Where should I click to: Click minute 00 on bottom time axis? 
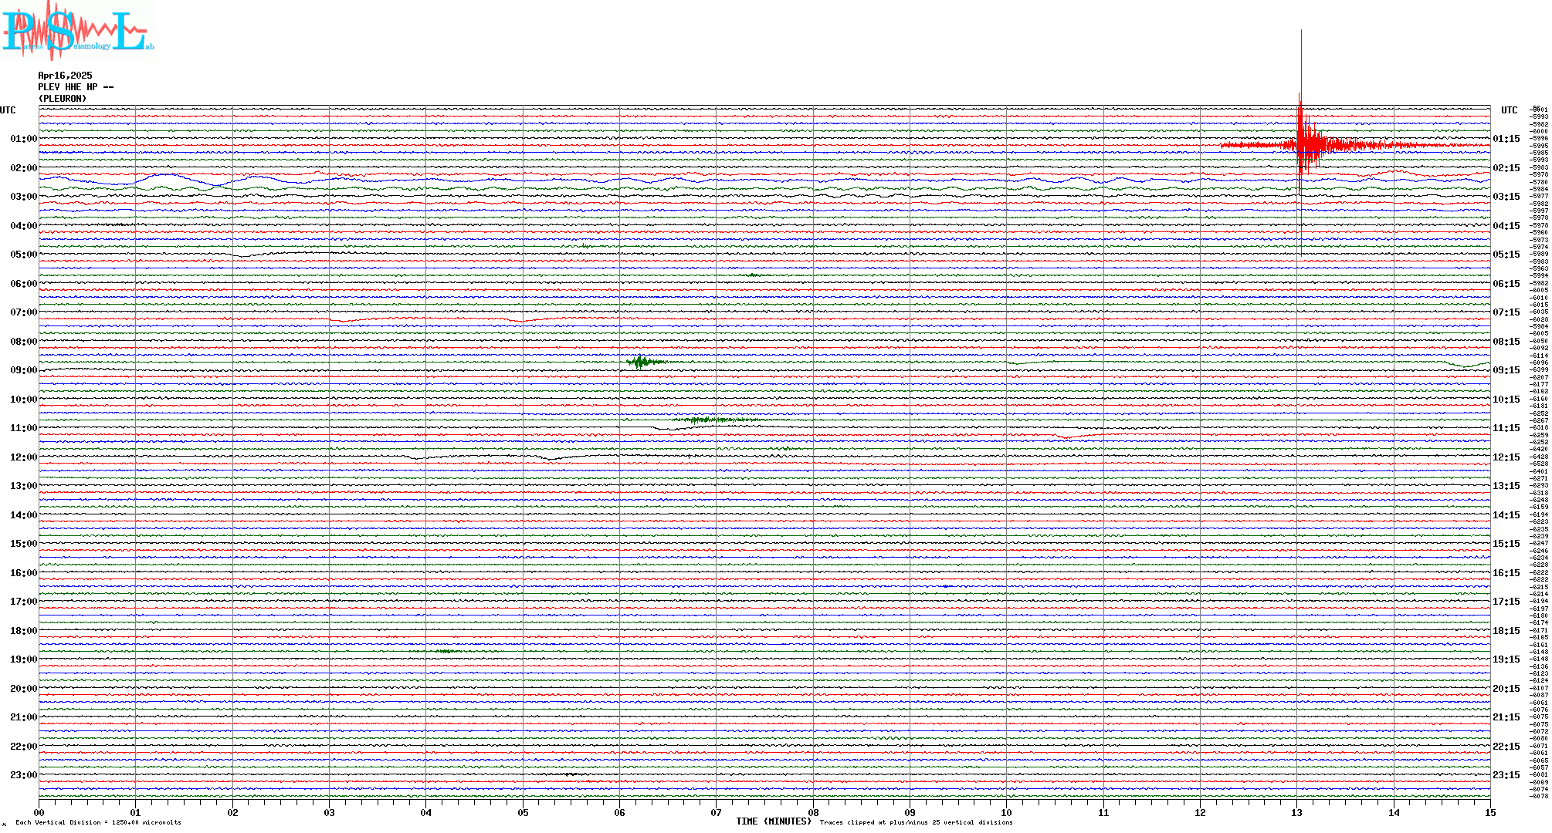(39, 812)
